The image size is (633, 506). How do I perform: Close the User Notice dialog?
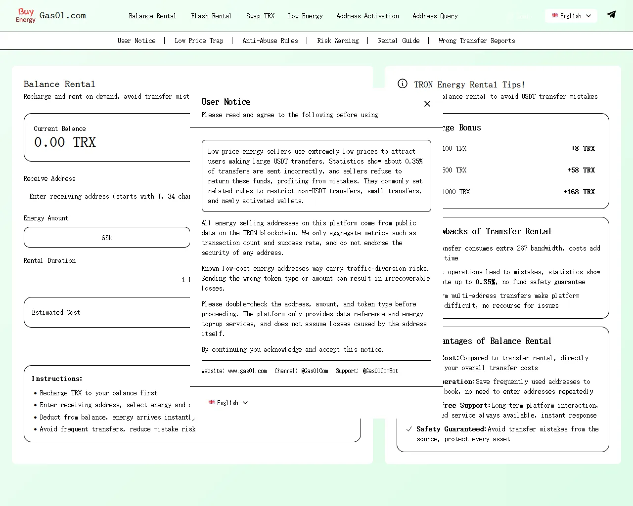point(427,104)
